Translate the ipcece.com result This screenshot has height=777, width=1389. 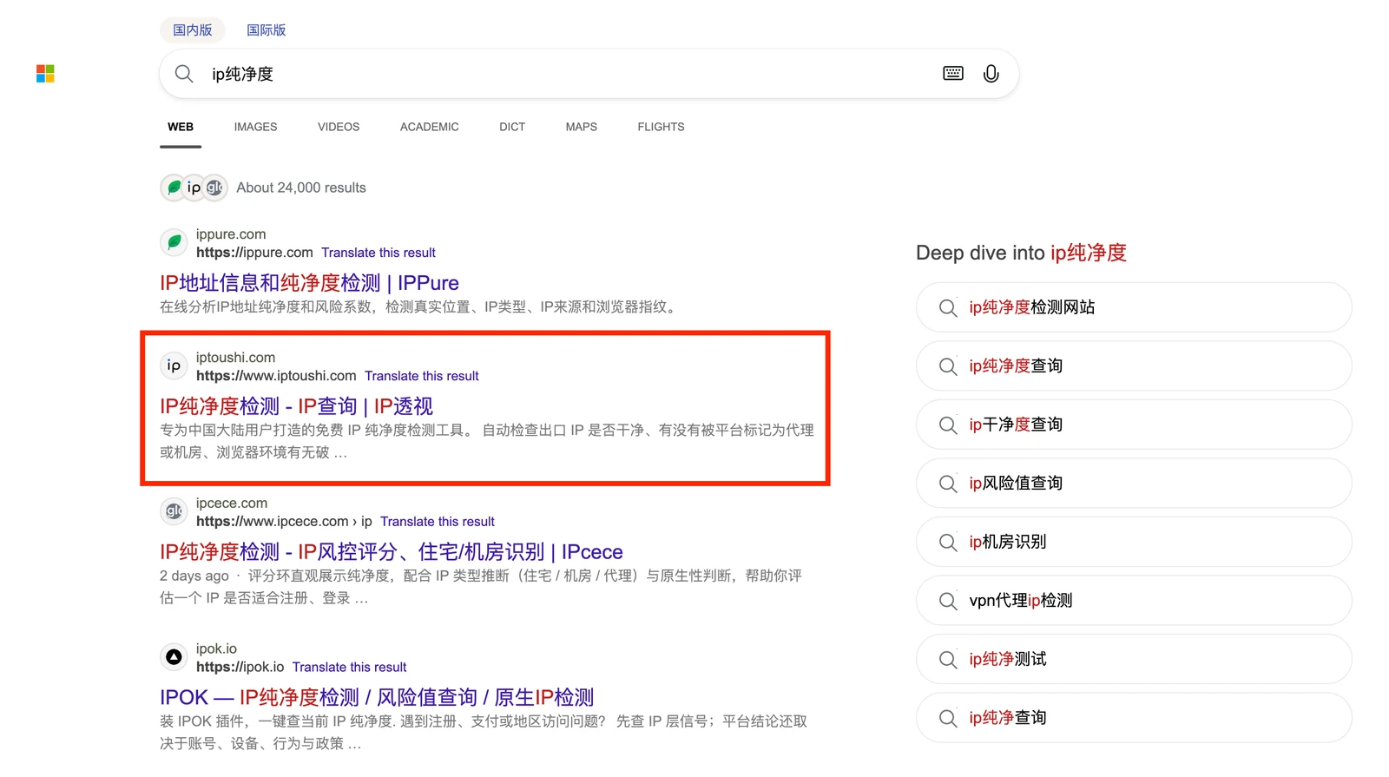438,522
